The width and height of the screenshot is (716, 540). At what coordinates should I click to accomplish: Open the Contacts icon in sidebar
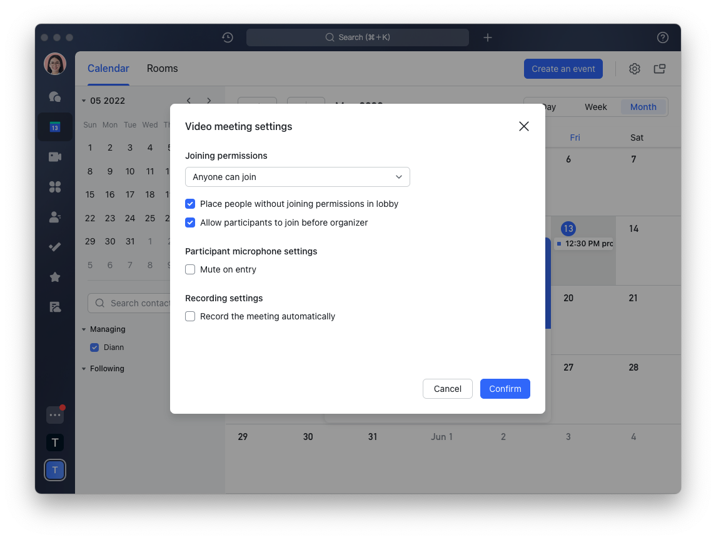(55, 217)
